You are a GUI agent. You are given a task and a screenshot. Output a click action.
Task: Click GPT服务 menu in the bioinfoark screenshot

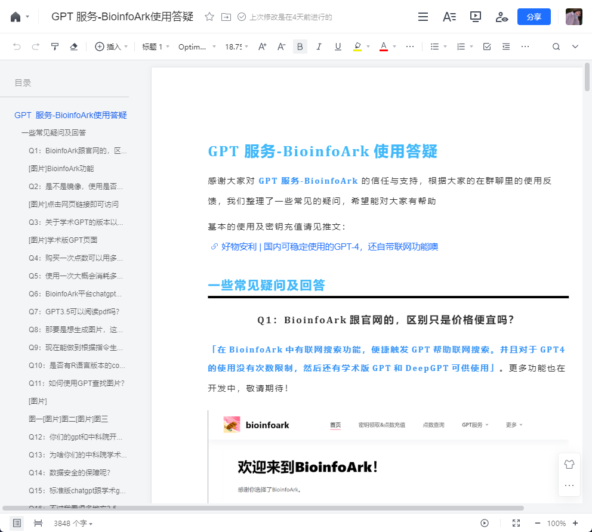(x=475, y=425)
